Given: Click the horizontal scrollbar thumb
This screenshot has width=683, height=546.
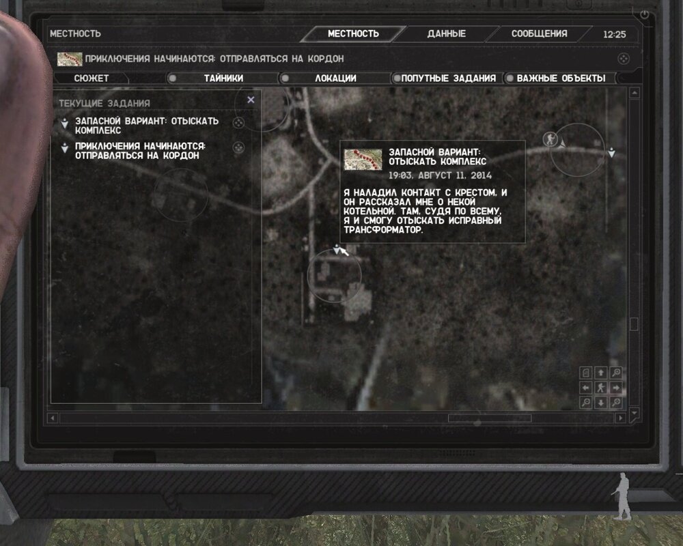Looking at the screenshot, I should pyautogui.click(x=490, y=418).
